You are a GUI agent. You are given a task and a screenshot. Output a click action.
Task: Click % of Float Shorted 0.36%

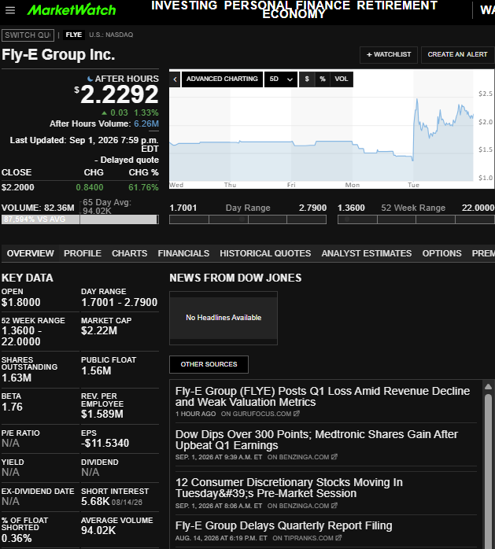coord(17,538)
